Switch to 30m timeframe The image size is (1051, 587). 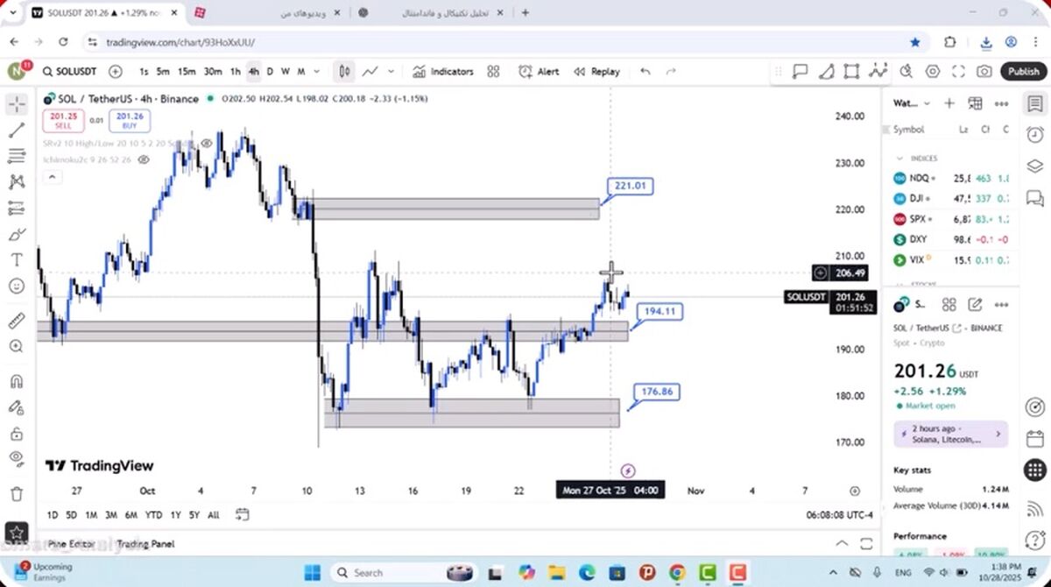pyautogui.click(x=213, y=72)
